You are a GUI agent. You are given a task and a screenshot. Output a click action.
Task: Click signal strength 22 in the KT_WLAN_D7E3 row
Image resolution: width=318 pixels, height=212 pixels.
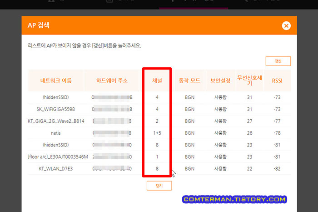[250, 169]
